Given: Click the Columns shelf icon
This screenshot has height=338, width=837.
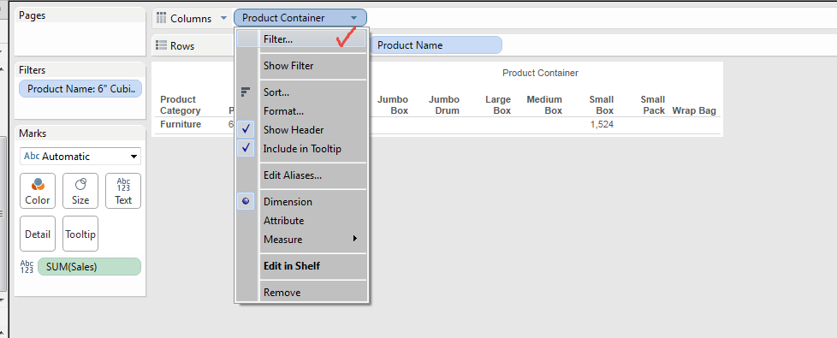Looking at the screenshot, I should (x=161, y=18).
